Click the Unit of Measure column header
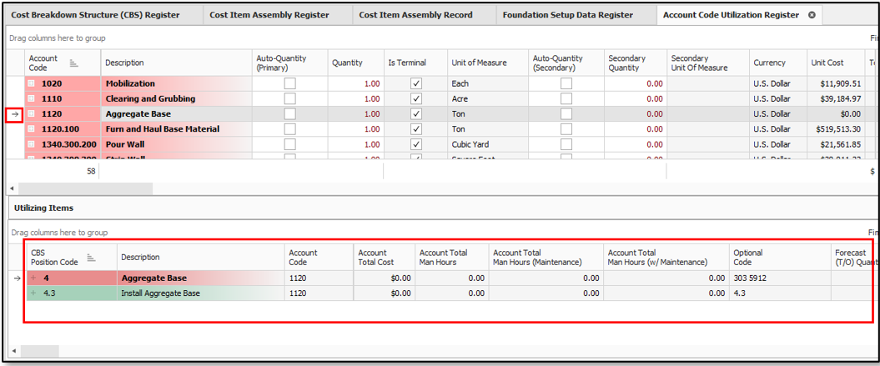 (x=479, y=63)
